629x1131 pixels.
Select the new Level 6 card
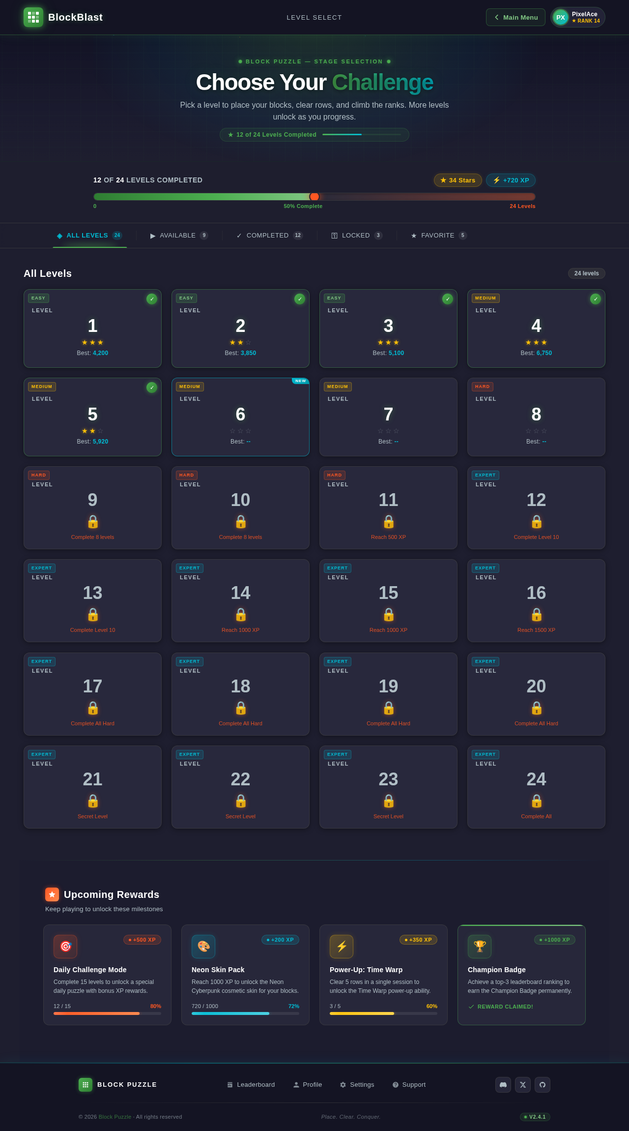[240, 417]
